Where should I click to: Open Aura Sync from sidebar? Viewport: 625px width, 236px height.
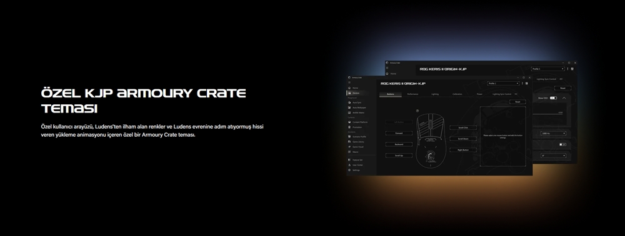click(x=354, y=102)
